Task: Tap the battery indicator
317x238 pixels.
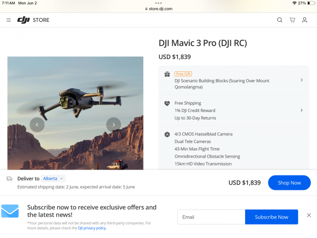Action: (x=311, y=3)
